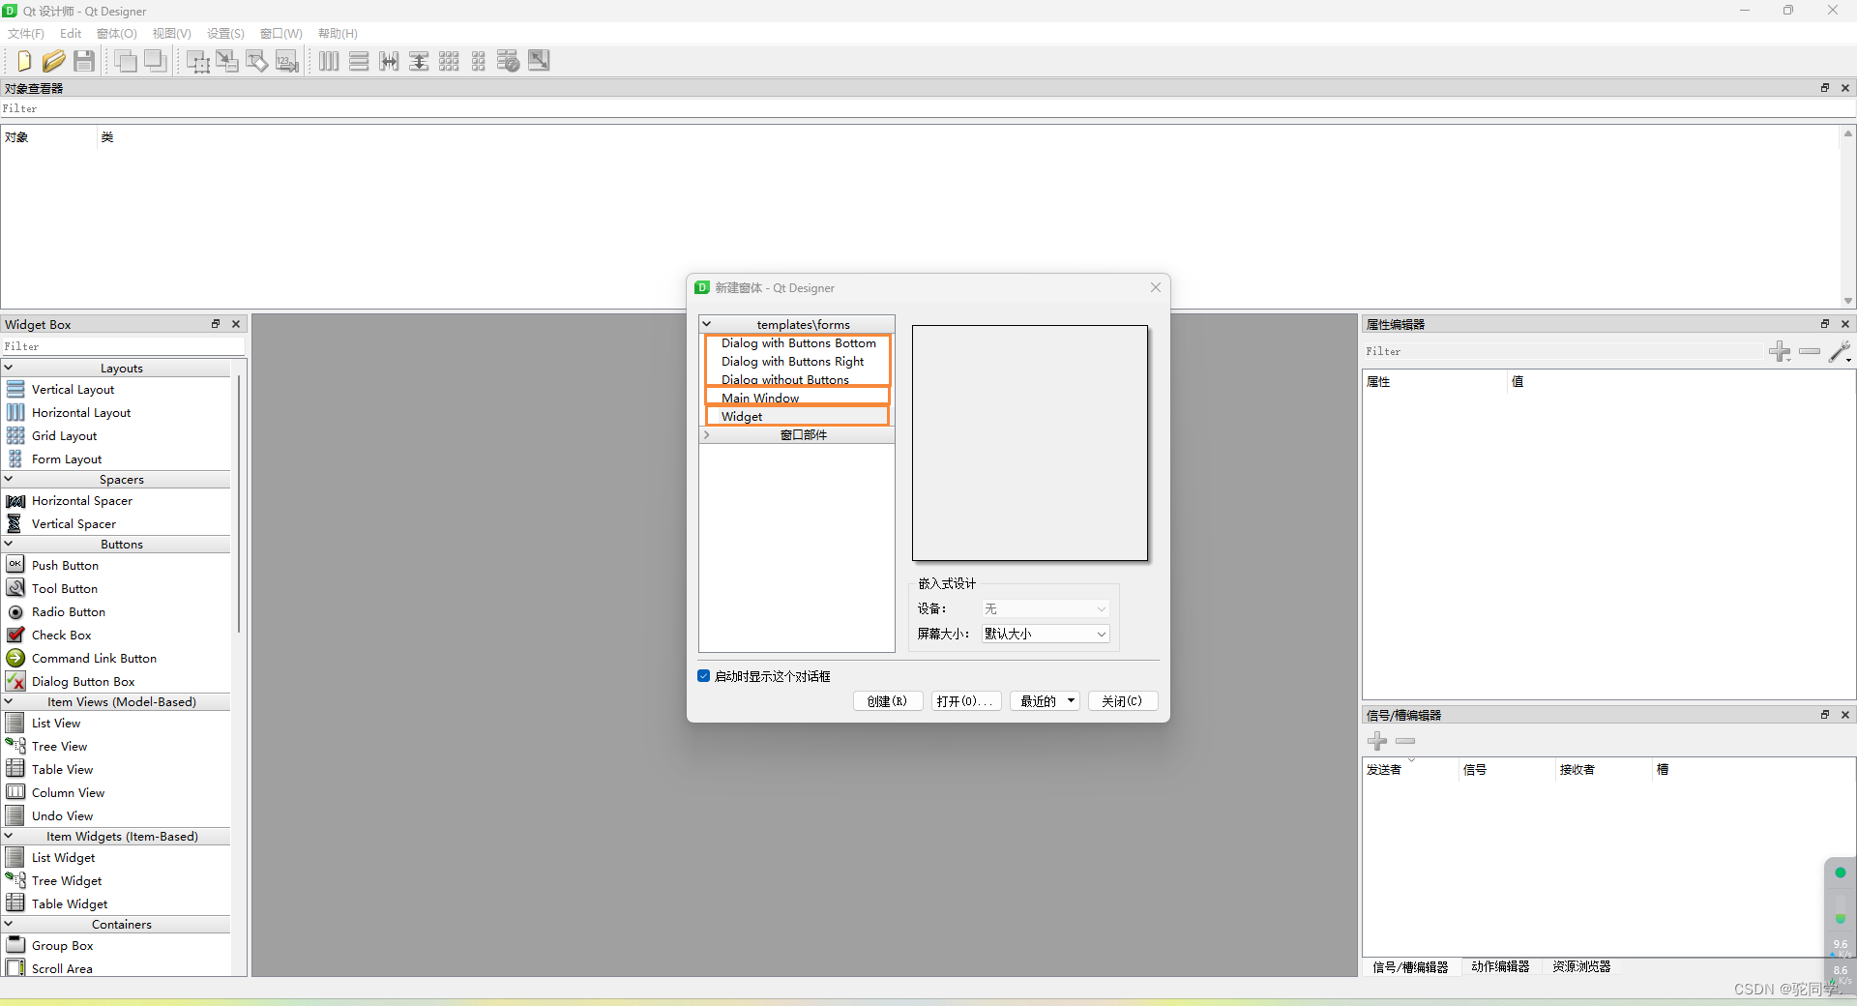The height and width of the screenshot is (1006, 1857).
Task: Collapse the Containers category in Widget Box
Action: (x=9, y=924)
